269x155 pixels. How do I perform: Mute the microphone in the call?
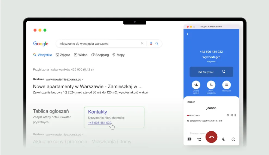point(224,139)
